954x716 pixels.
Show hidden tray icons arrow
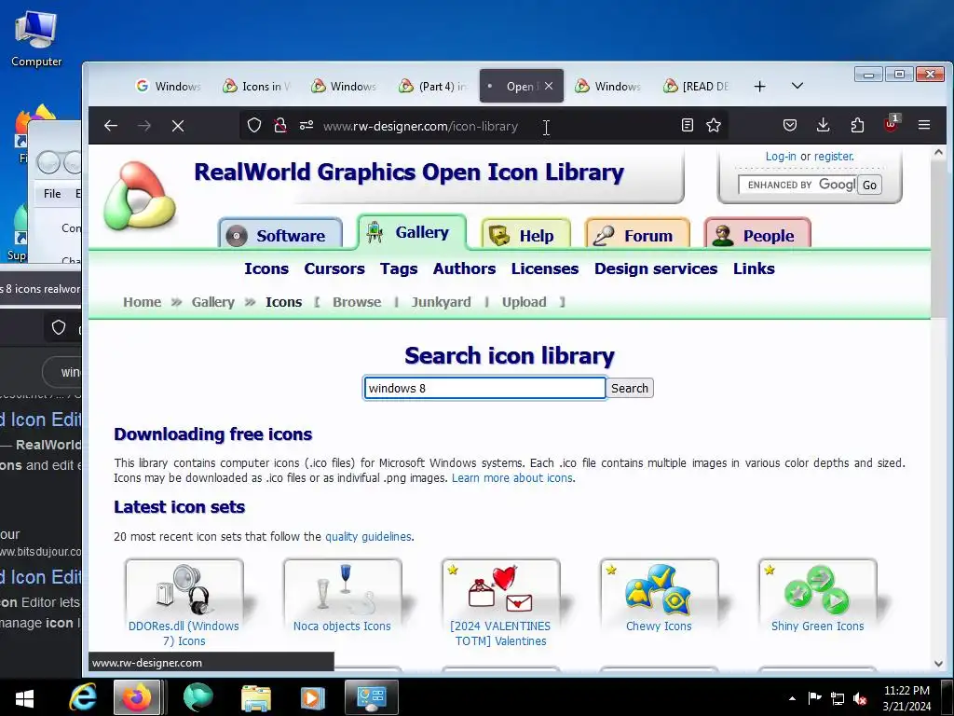point(792,698)
